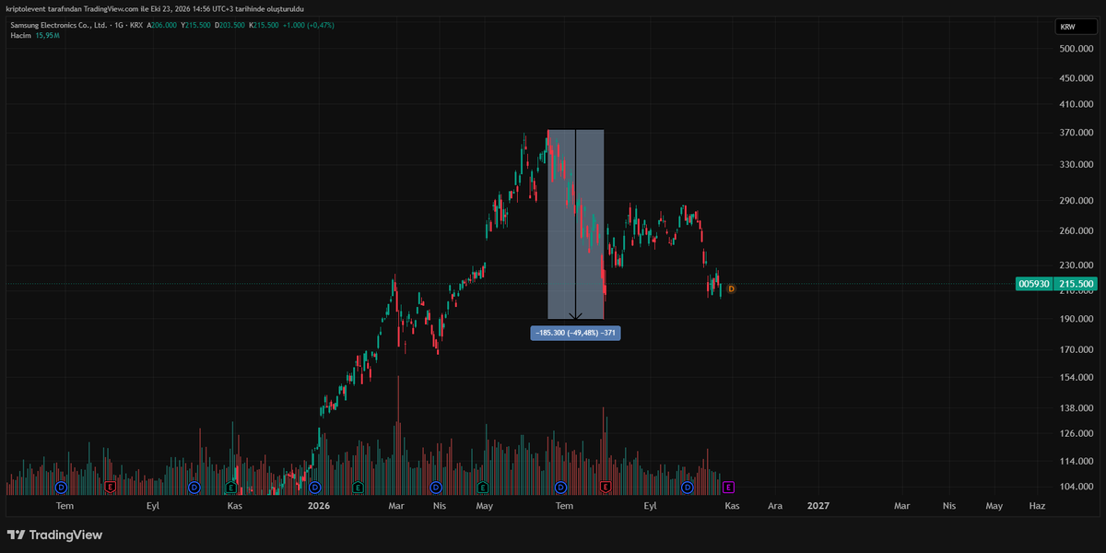This screenshot has width=1106, height=553.
Task: Click the Hacim volume indicator label
Action: [x=20, y=35]
